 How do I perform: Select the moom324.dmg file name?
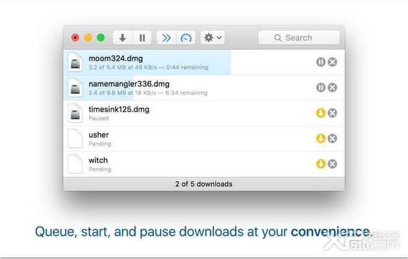pyautogui.click(x=116, y=59)
